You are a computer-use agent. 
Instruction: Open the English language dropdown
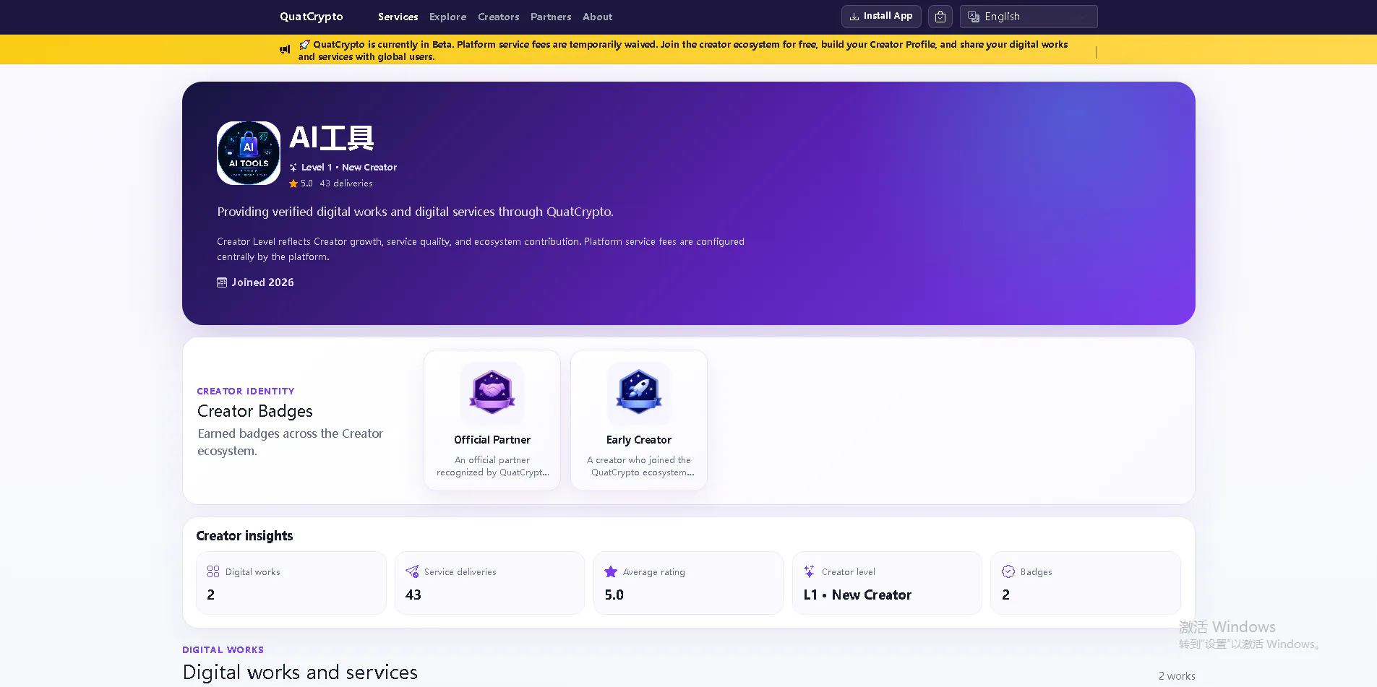(x=1029, y=17)
